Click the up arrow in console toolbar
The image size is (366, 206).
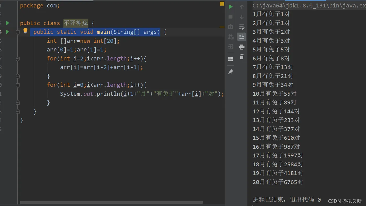(x=242, y=7)
